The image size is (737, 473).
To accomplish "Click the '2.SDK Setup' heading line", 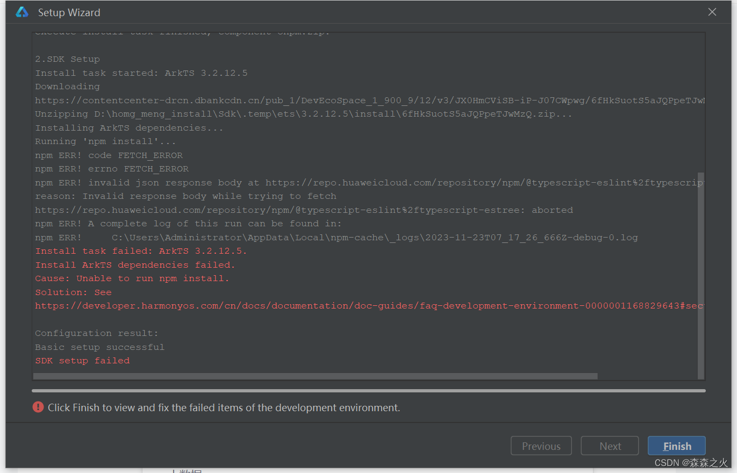I will pyautogui.click(x=67, y=59).
